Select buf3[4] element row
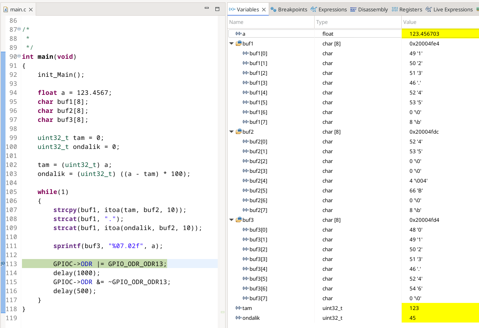479x328 pixels. point(353,269)
